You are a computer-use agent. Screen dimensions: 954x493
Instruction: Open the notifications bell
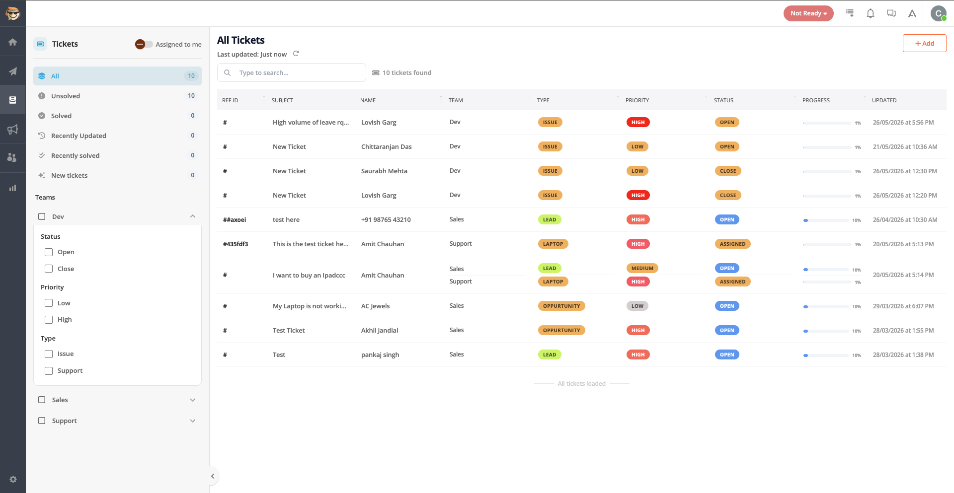(871, 13)
